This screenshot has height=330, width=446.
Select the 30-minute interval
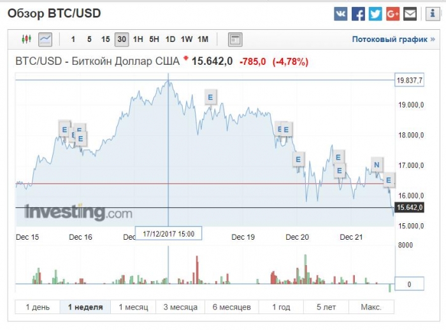click(x=121, y=39)
